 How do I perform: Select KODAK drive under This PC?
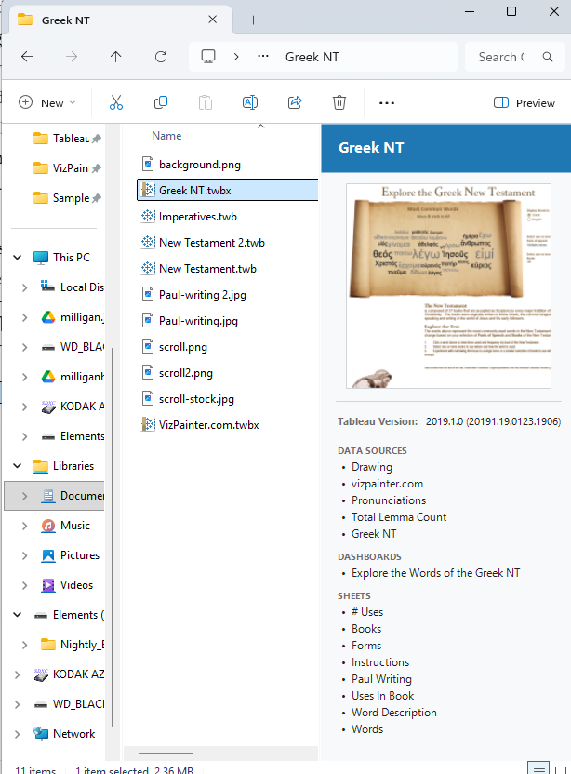pos(73,407)
